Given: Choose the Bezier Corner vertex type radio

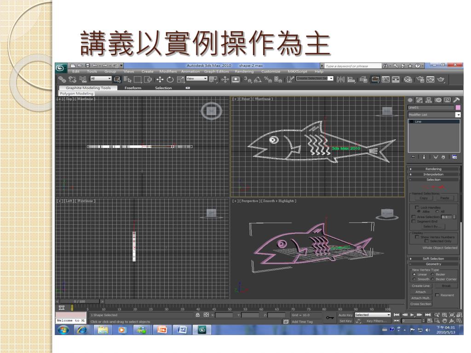Looking at the screenshot, I should click(432, 279).
